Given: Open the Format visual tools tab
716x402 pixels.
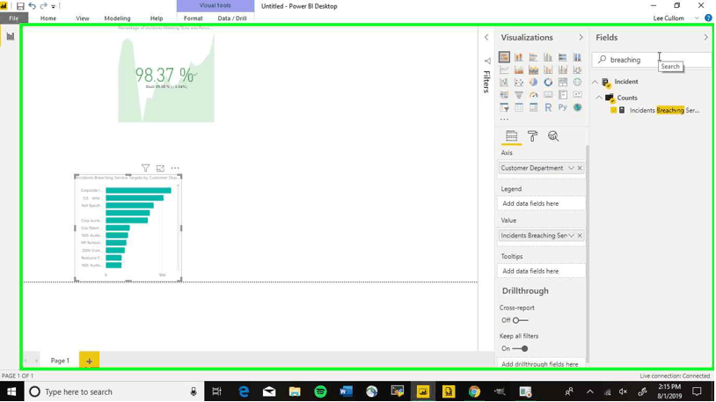Looking at the screenshot, I should tap(194, 18).
